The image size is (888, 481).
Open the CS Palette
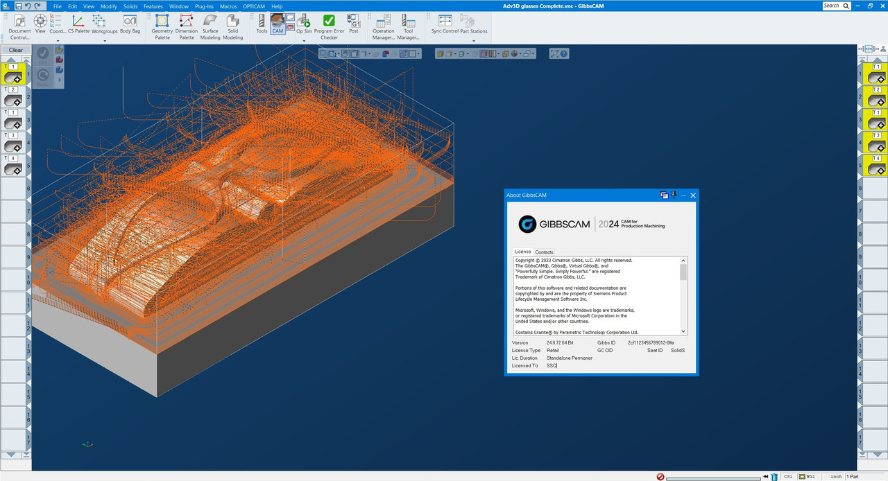click(x=78, y=24)
